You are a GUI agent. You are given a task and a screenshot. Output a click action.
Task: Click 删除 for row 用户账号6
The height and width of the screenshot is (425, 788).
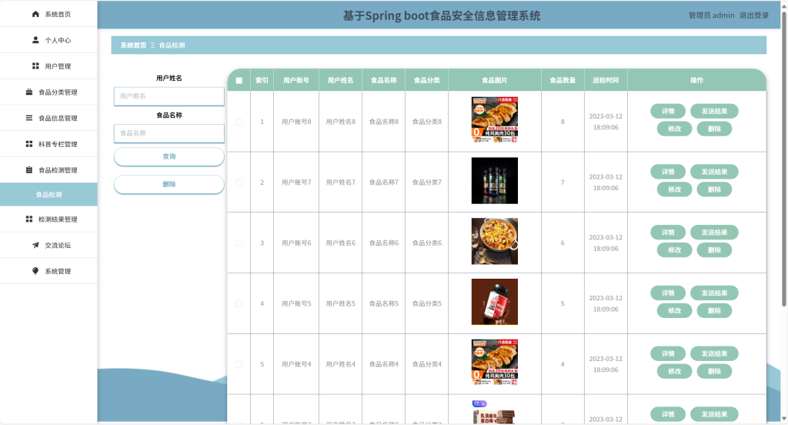[714, 250]
